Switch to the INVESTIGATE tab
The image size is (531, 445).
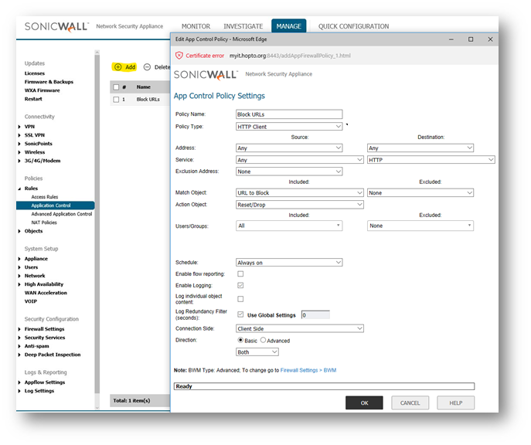point(243,26)
